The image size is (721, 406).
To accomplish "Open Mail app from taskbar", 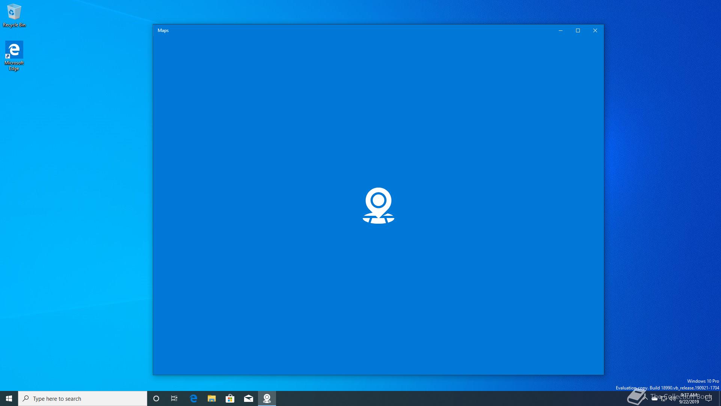I will coord(248,398).
